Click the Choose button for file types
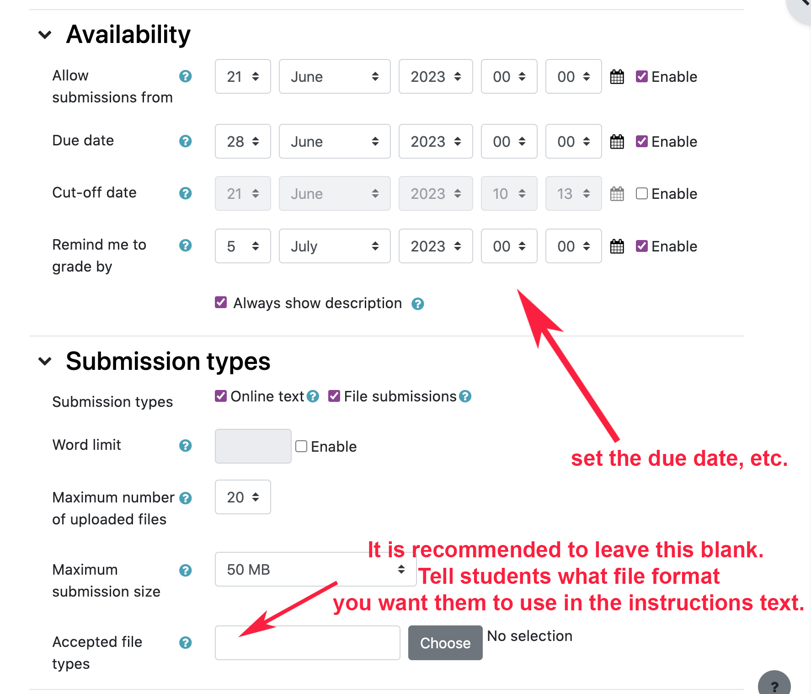The height and width of the screenshot is (694, 811). pos(445,643)
